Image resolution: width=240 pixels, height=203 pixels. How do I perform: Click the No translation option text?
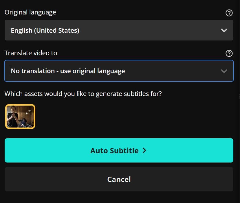coord(68,71)
